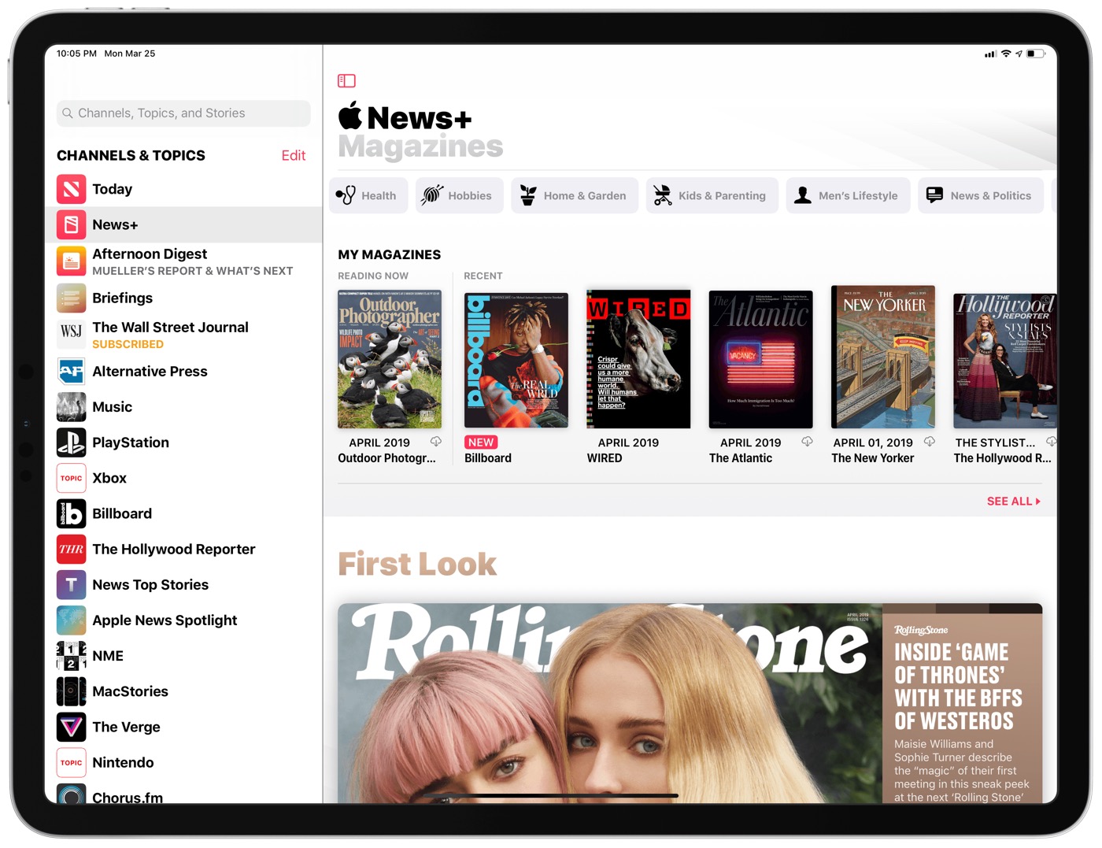Open the Men's Lifestyle category
Screen dimensions: 1102x848
coord(848,195)
